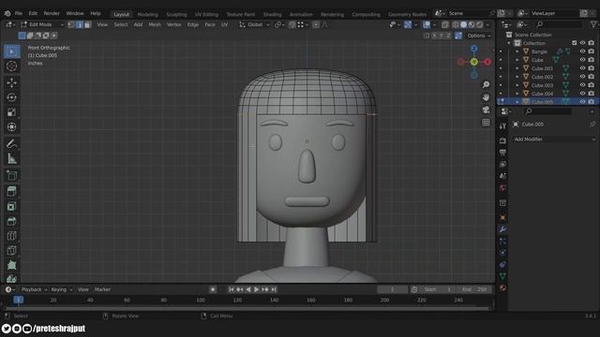Hide Cube.003 in viewport
This screenshot has width=600, height=337.
pos(582,85)
